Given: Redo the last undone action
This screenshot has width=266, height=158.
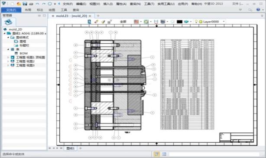Looking at the screenshot, I should click(x=44, y=3).
